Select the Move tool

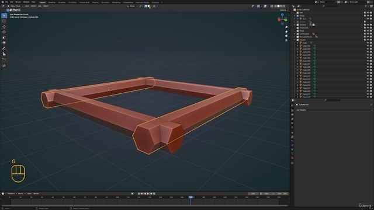tap(4, 27)
